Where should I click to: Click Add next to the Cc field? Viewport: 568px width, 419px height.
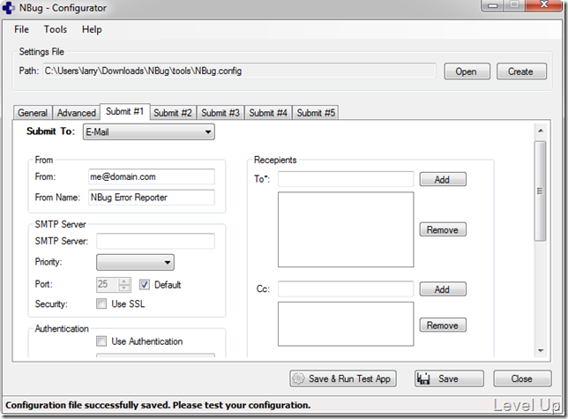click(x=443, y=289)
